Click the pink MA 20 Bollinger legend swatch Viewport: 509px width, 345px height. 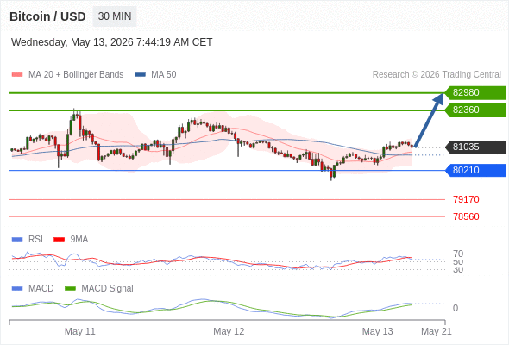click(17, 75)
